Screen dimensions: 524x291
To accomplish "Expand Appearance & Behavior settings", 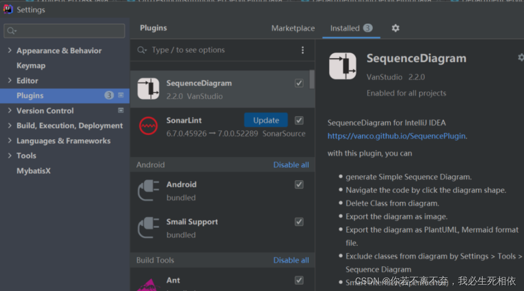I will pyautogui.click(x=10, y=50).
